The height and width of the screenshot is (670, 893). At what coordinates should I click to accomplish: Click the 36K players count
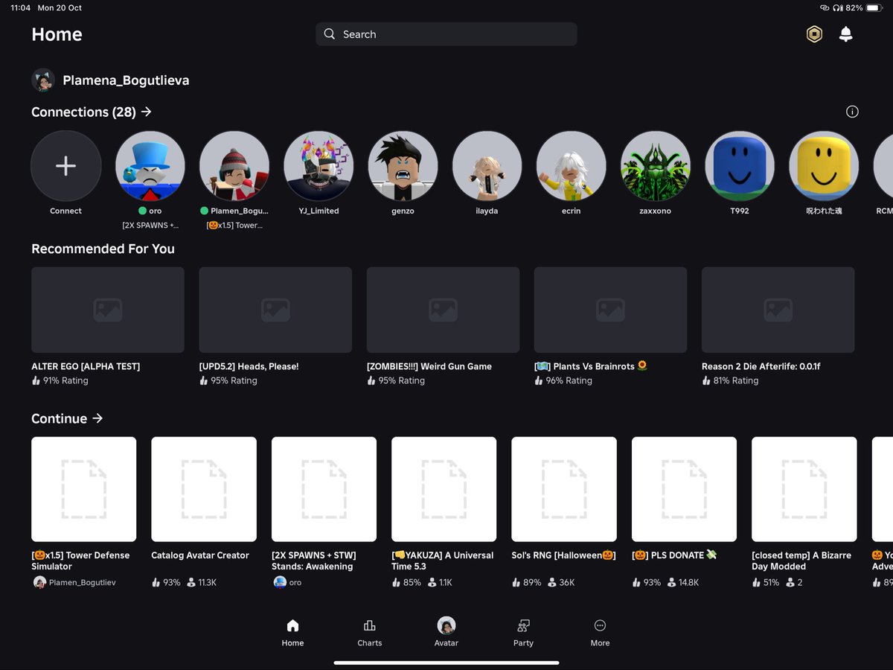tap(566, 582)
